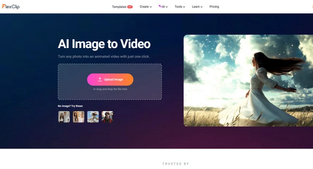Expand the Create dropdown menu
Image resolution: width=313 pixels, height=169 pixels.
(146, 7)
